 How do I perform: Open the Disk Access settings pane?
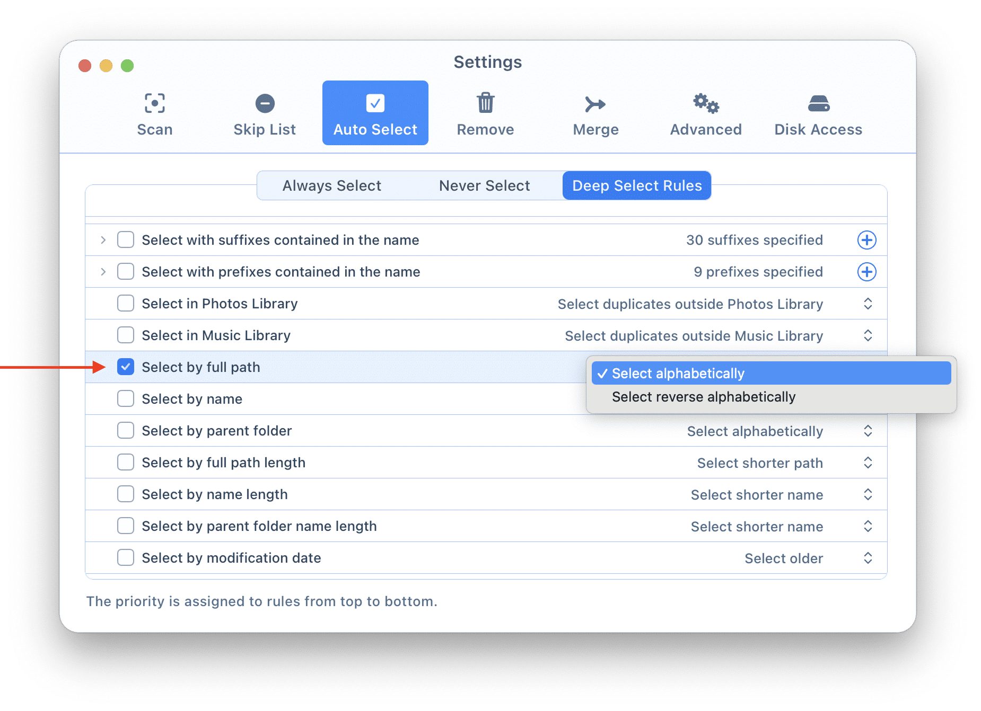[x=818, y=113]
